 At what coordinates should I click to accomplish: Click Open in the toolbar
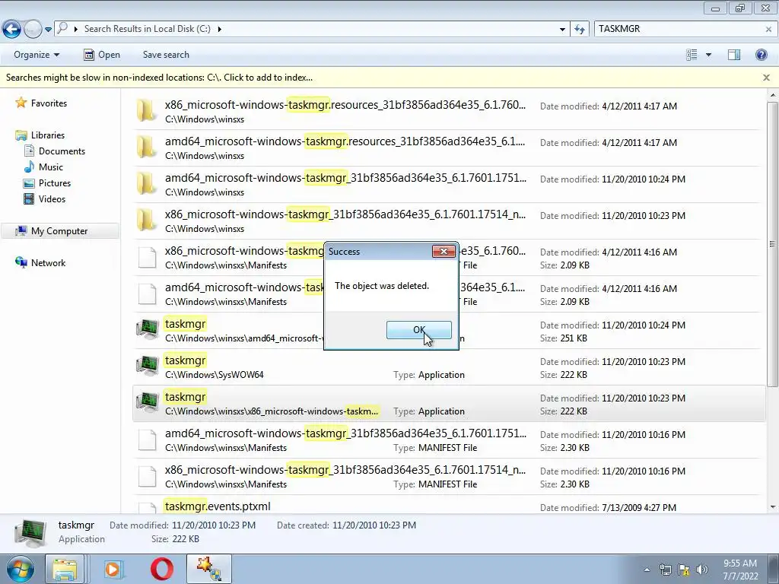pyautogui.click(x=102, y=55)
